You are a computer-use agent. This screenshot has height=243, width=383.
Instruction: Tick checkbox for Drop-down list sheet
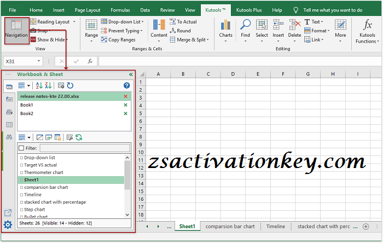click(21, 158)
